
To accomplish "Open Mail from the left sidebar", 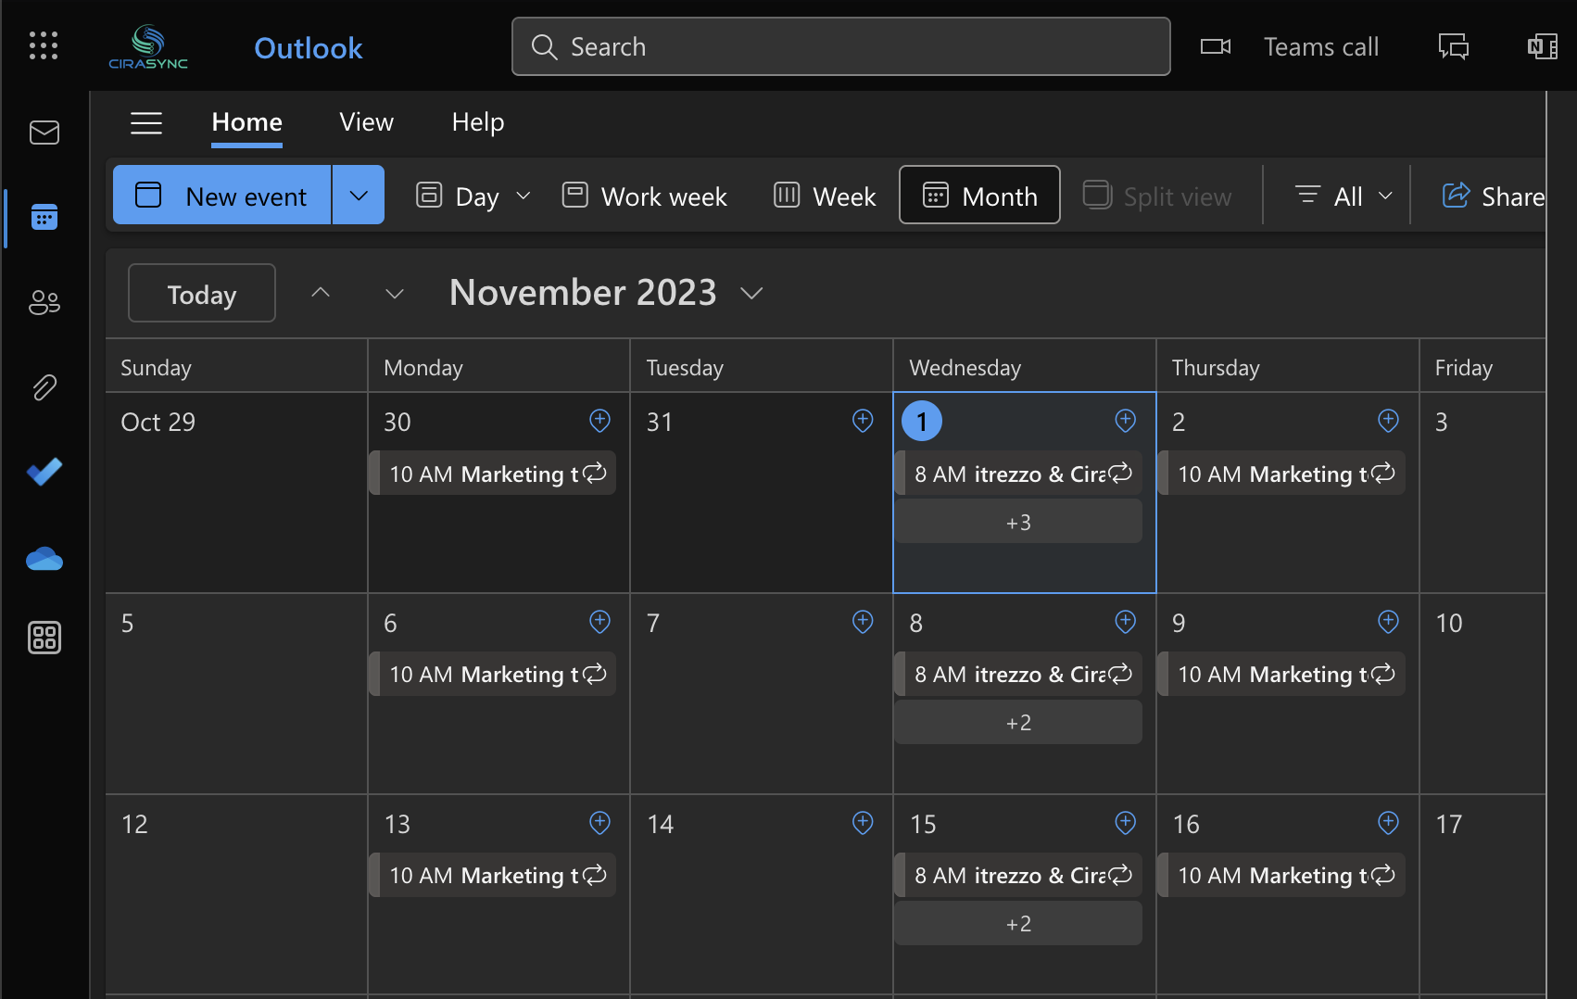I will click(x=44, y=132).
